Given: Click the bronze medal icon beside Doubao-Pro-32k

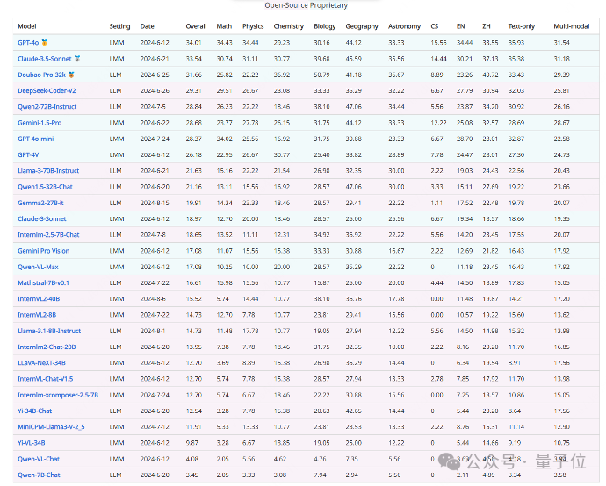Looking at the screenshot, I should click(x=71, y=75).
